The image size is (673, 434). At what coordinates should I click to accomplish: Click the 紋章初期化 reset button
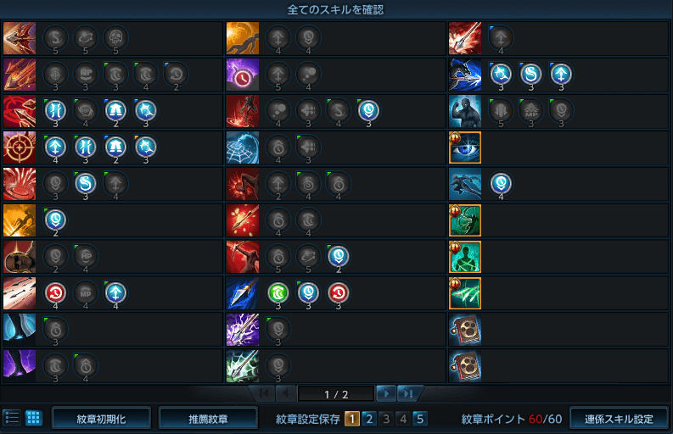pos(101,418)
